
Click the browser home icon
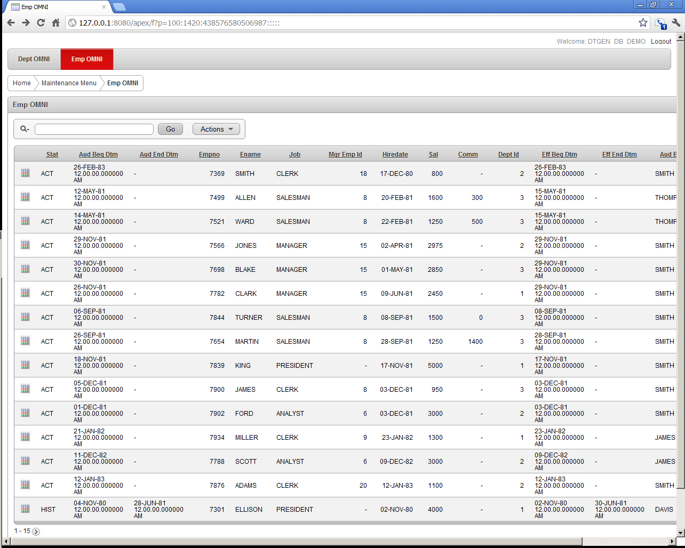click(x=55, y=23)
